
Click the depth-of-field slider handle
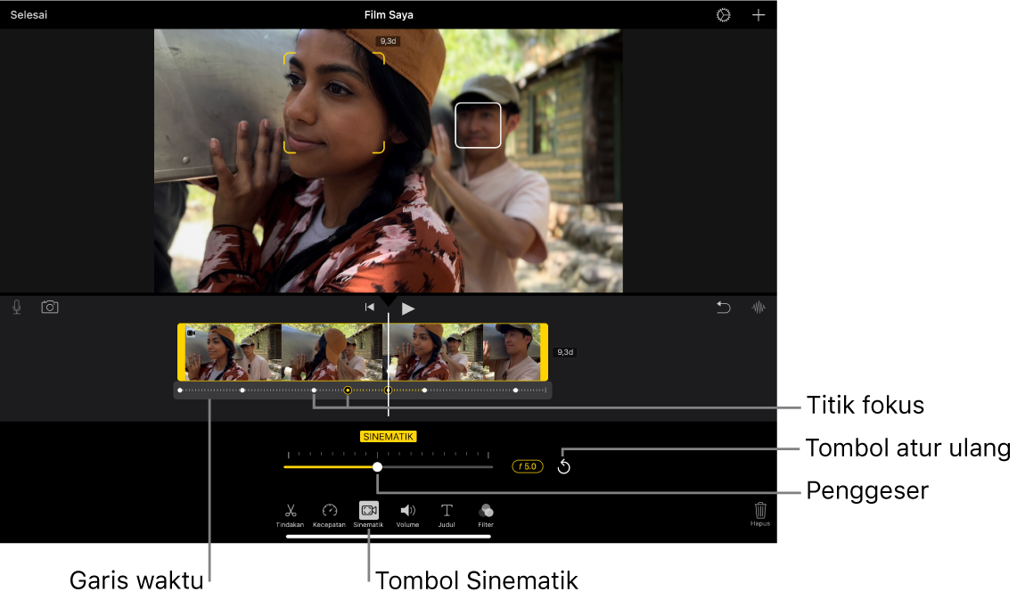[378, 467]
